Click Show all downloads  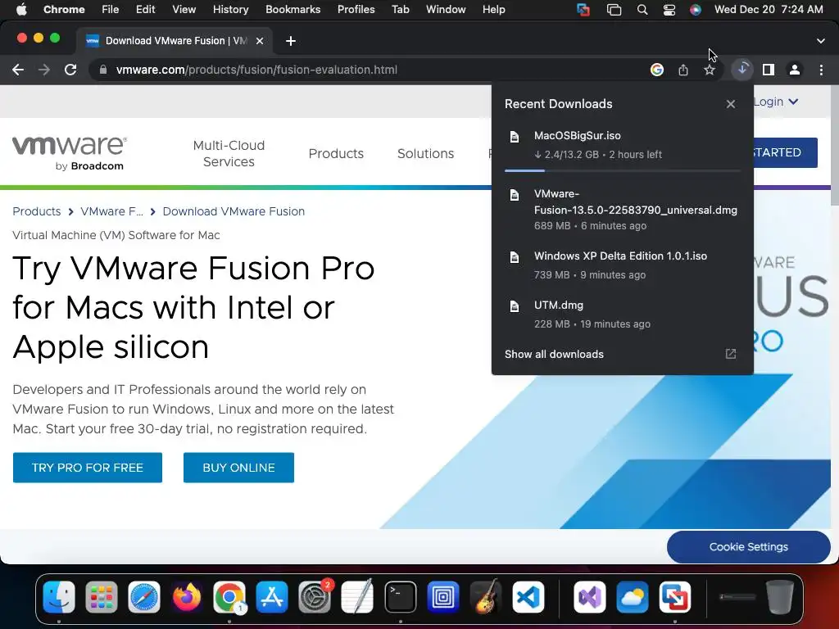554,354
